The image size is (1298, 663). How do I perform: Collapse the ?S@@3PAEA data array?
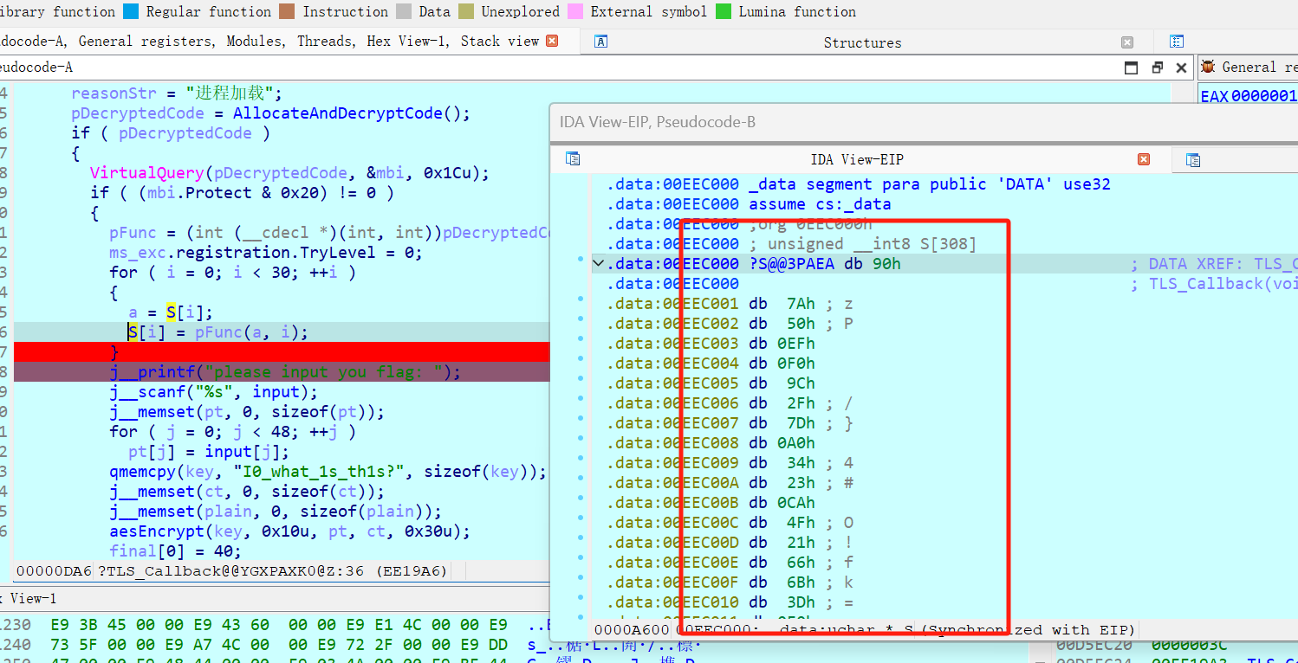click(x=598, y=263)
